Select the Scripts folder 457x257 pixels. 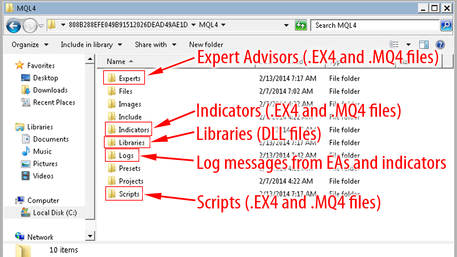[x=124, y=194]
